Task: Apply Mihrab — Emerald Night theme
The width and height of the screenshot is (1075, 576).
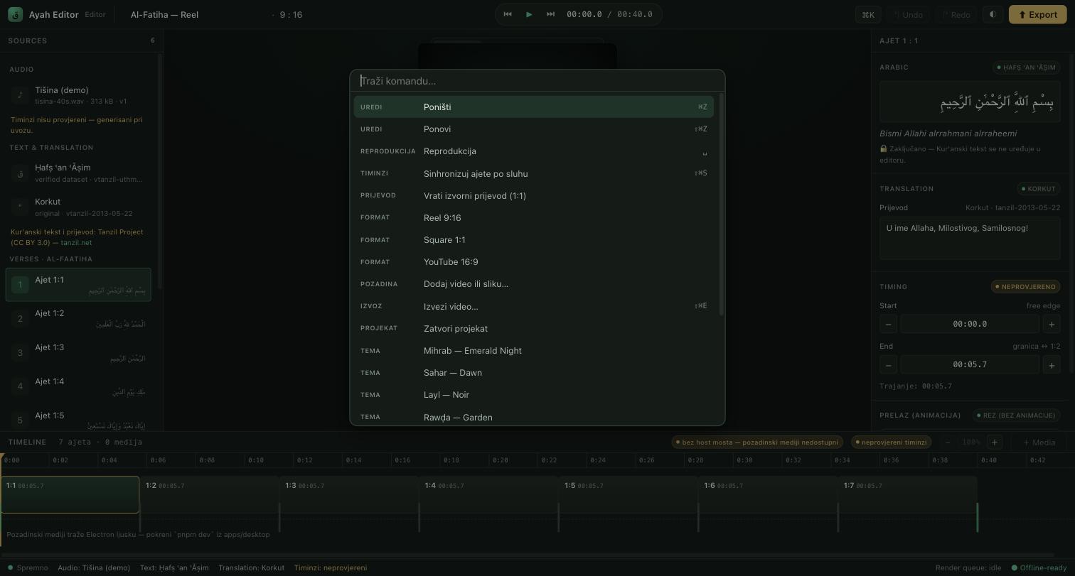Action: (533, 351)
